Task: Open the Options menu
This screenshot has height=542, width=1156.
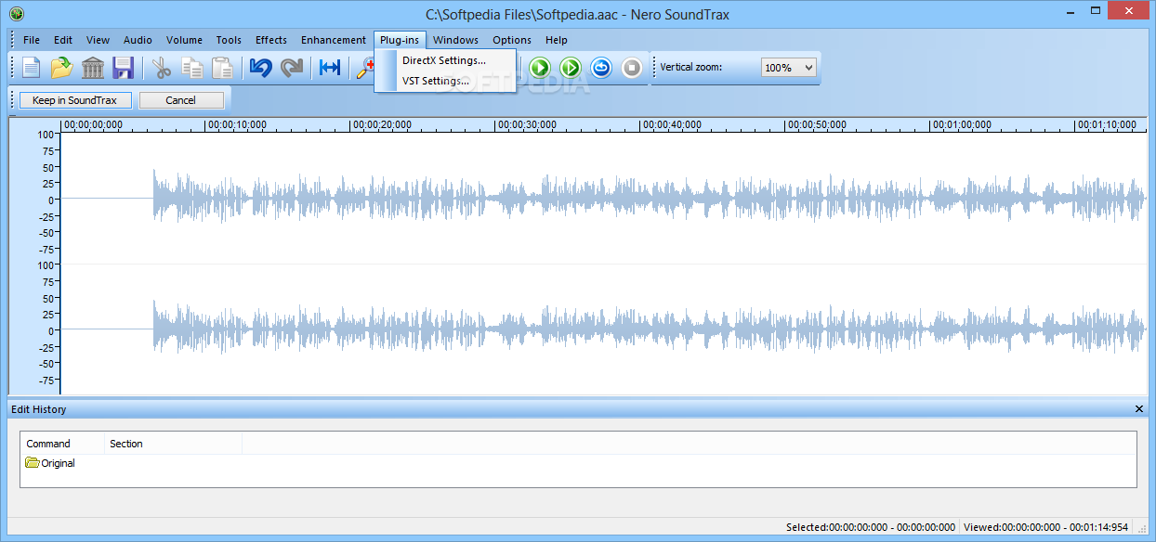Action: (512, 40)
